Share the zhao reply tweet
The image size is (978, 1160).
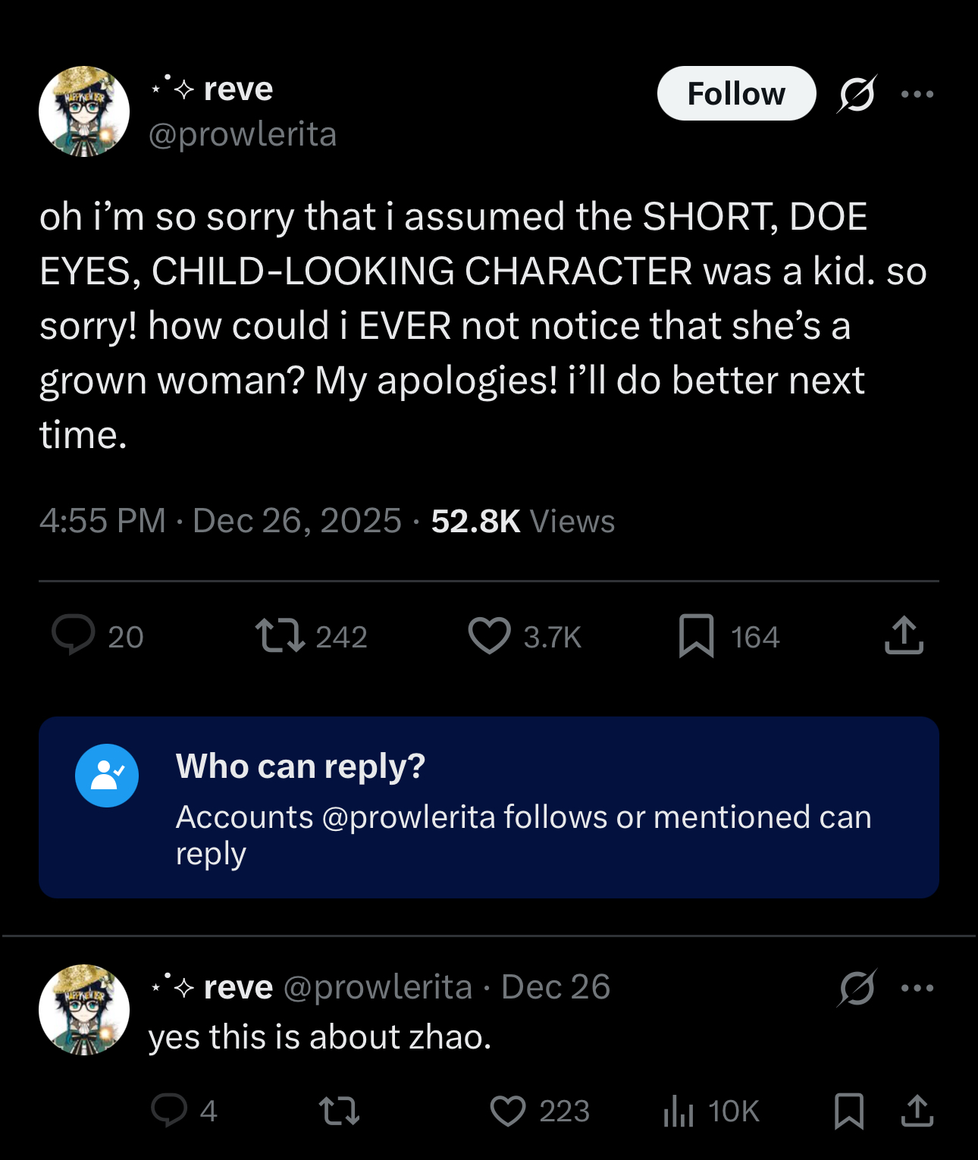coord(917,1111)
